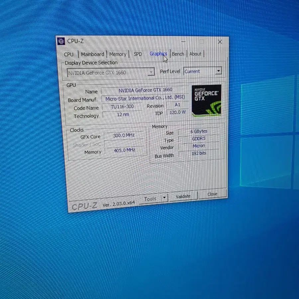
Task: Click the Memory Type GDDR5 value
Action: (x=199, y=139)
